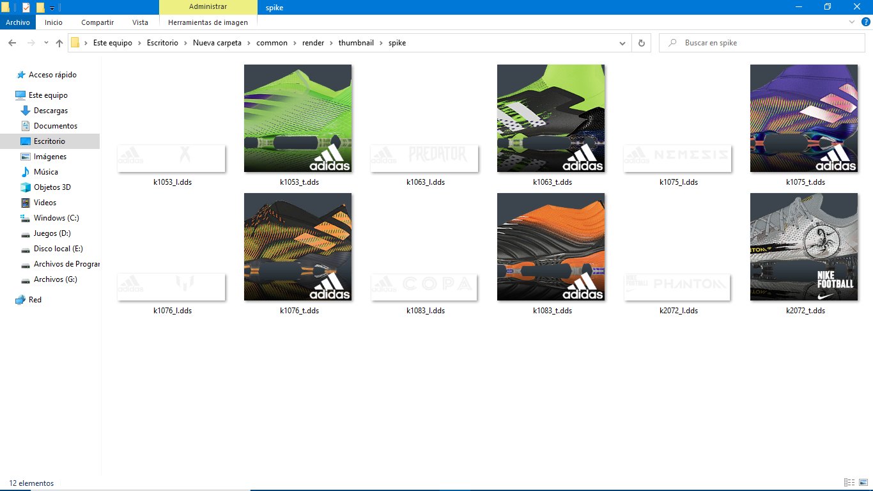Image resolution: width=873 pixels, height=491 pixels.
Task: Click the Properties quick access icon
Action: coord(26,7)
